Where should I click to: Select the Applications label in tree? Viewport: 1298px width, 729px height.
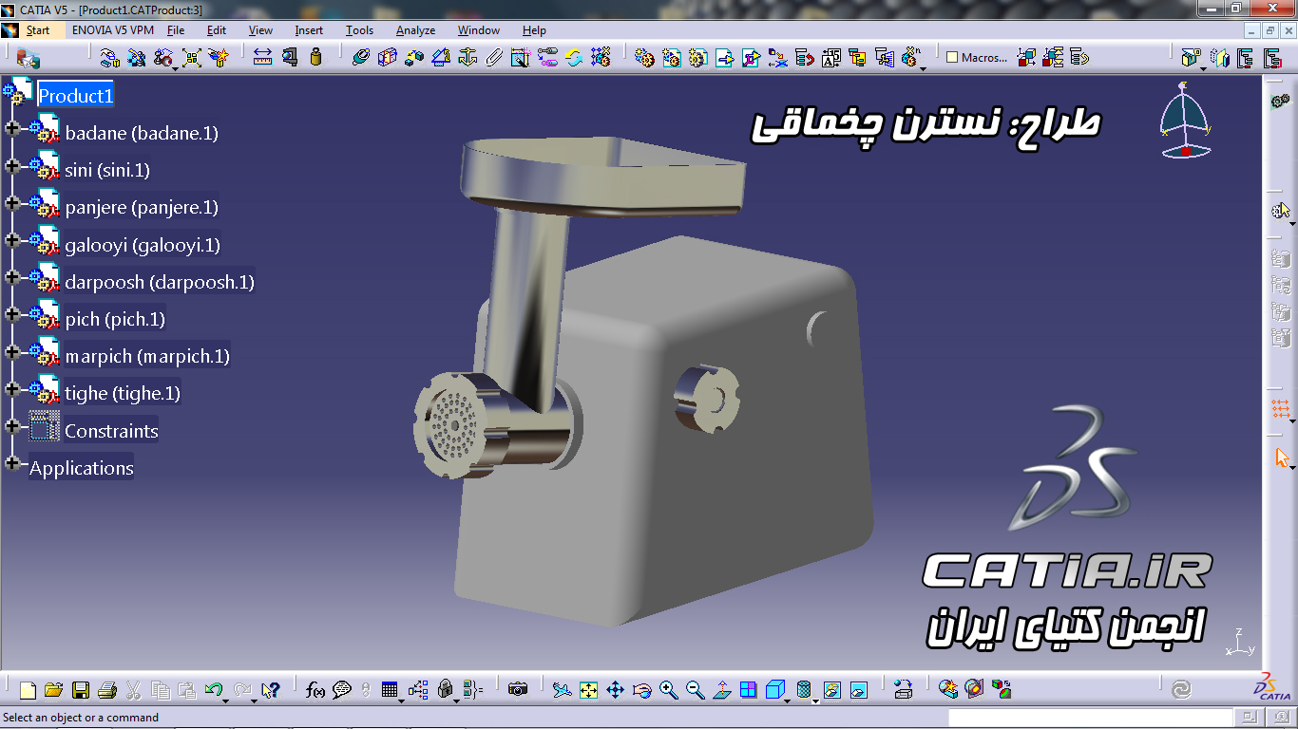click(x=82, y=468)
